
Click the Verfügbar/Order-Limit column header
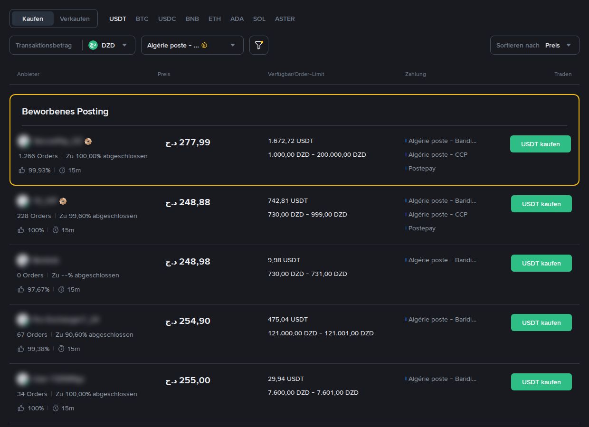296,74
